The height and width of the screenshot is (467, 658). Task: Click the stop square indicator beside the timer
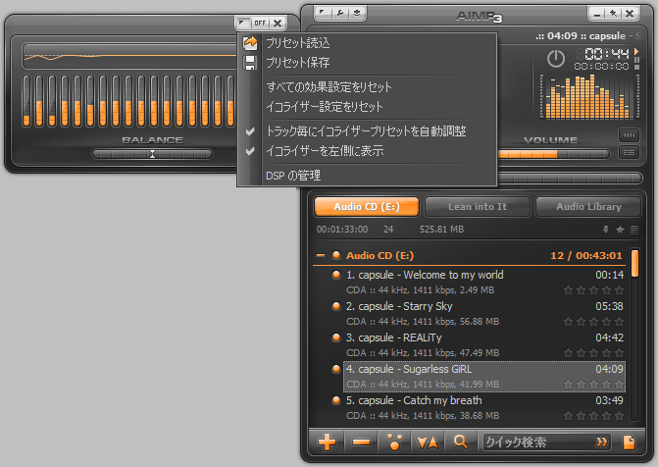(636, 67)
